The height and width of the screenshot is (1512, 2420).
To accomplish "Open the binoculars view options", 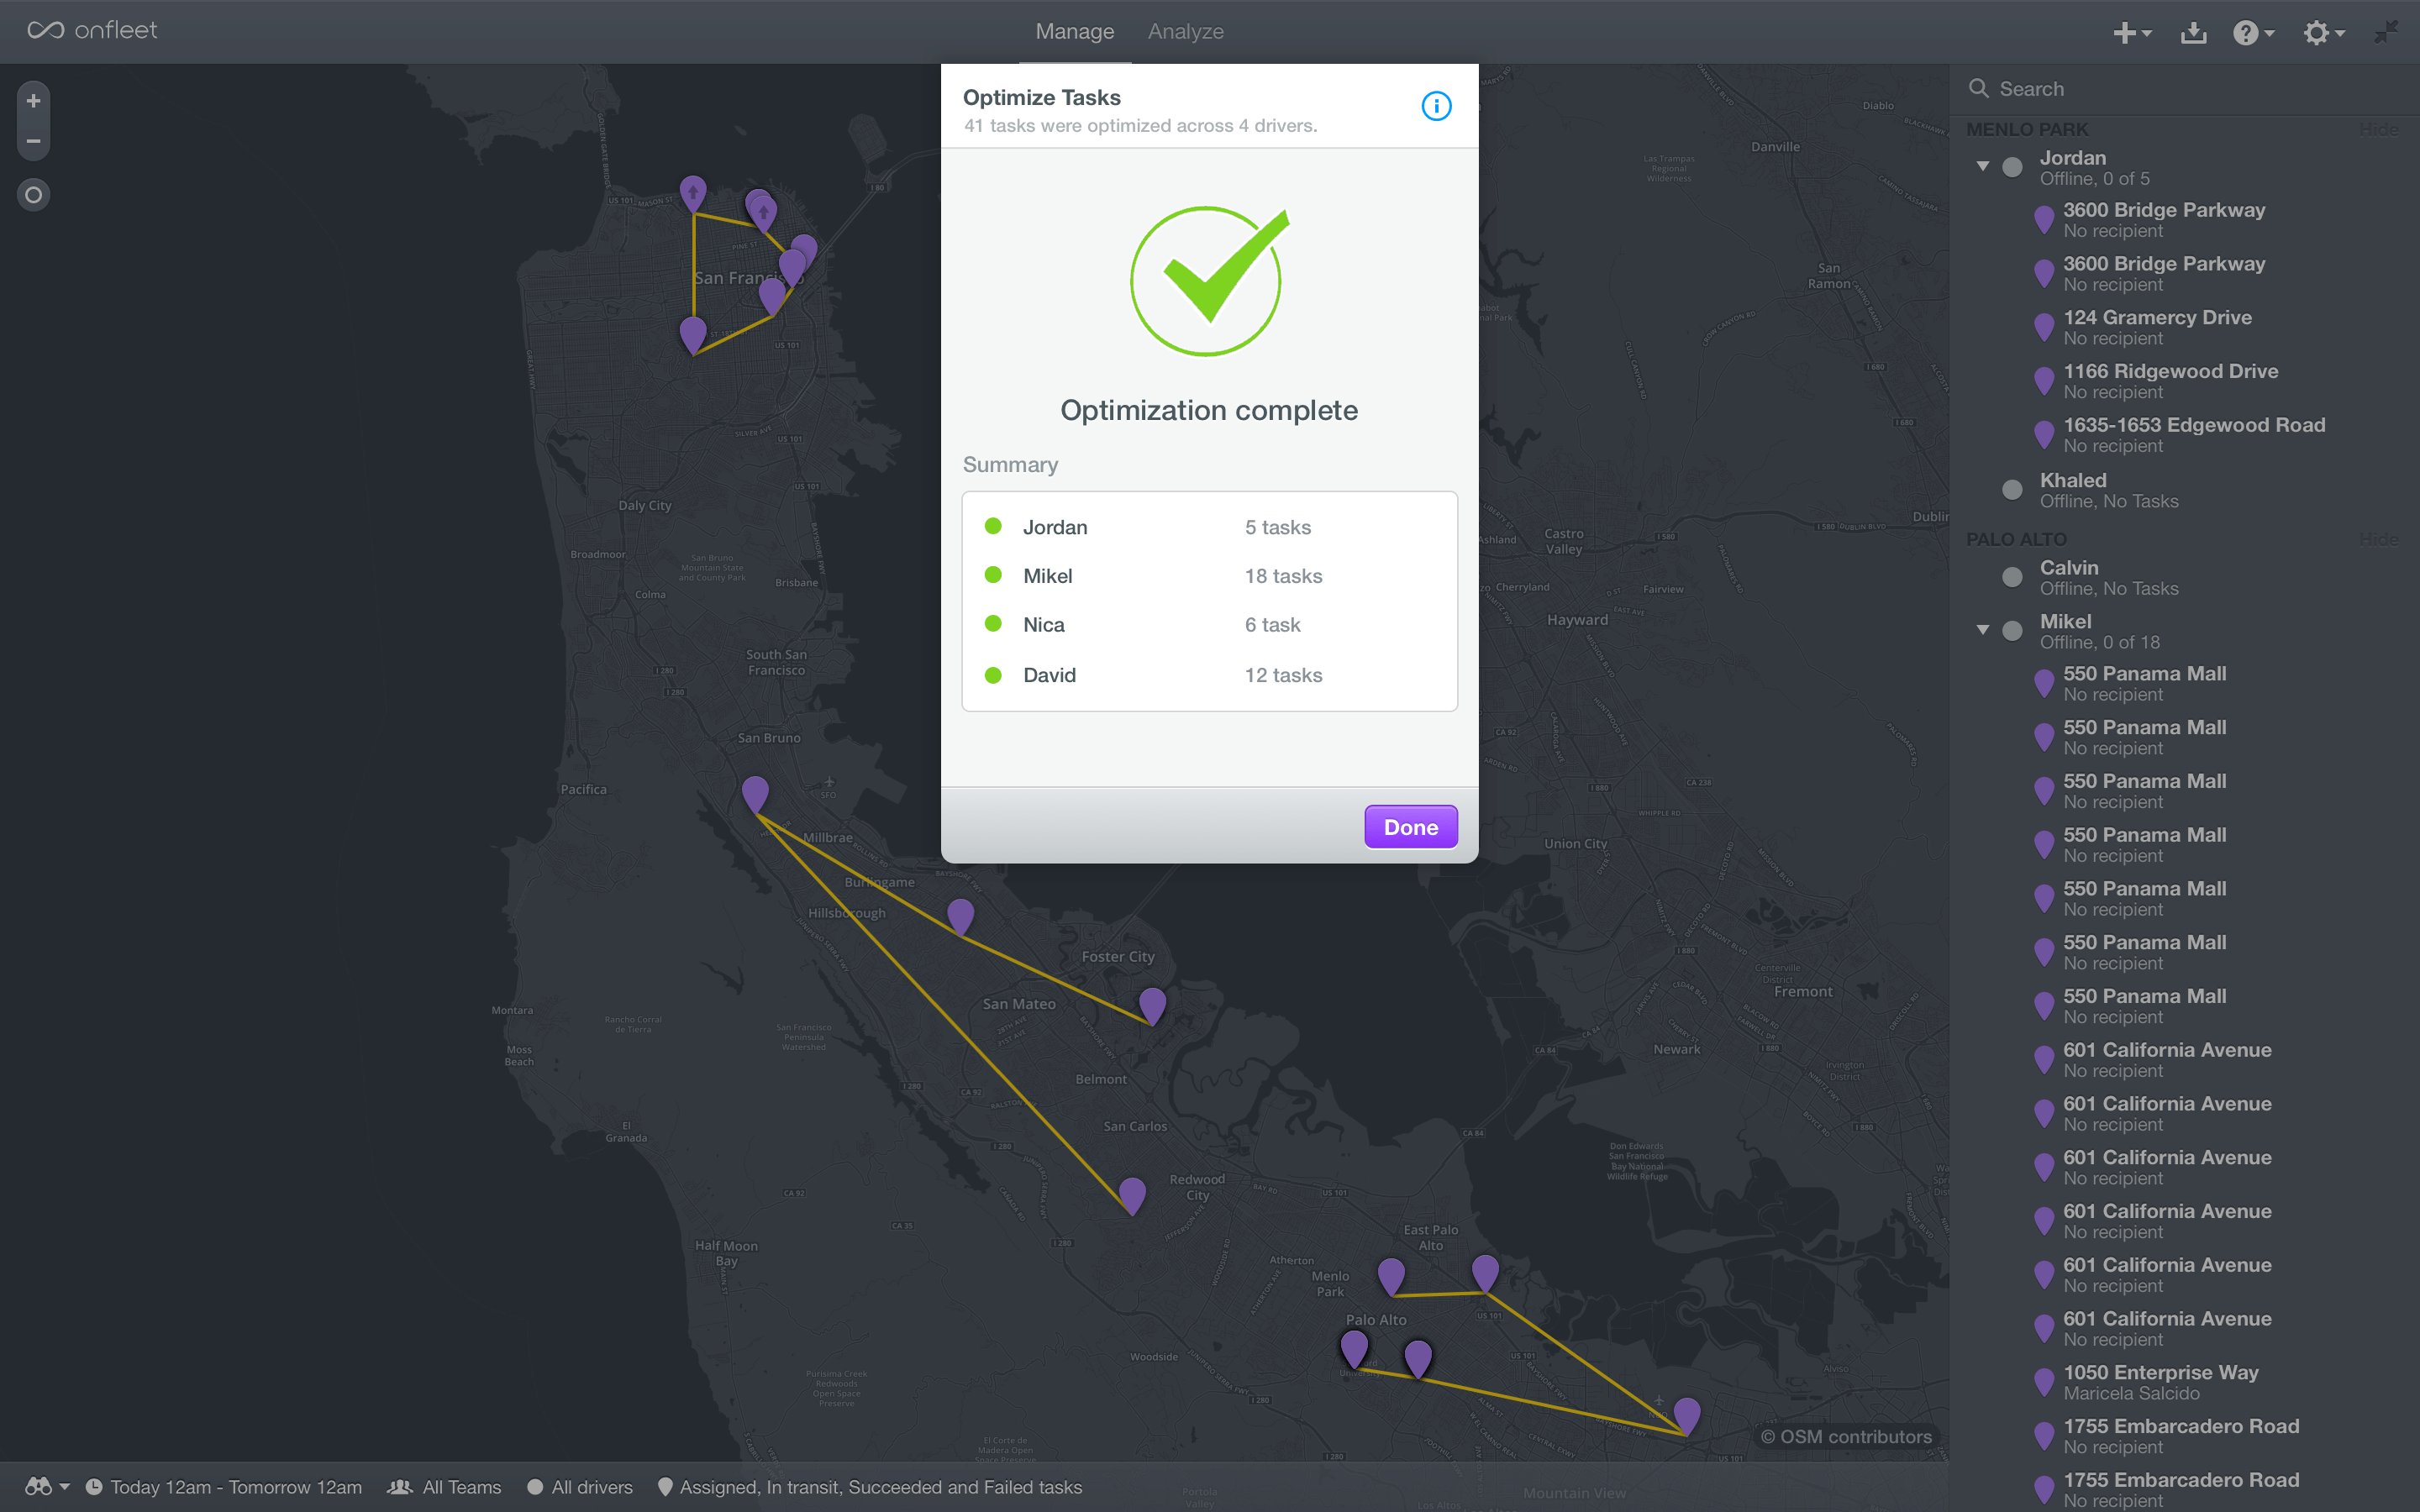I will [46, 1487].
